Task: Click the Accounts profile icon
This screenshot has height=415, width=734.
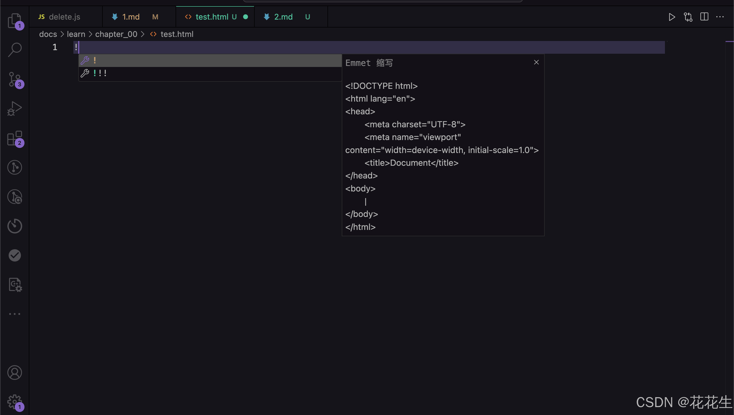Action: (x=14, y=372)
